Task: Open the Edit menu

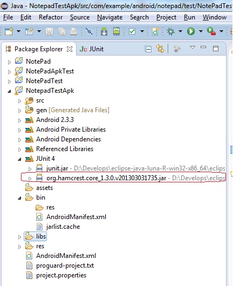Action: (x=26, y=17)
